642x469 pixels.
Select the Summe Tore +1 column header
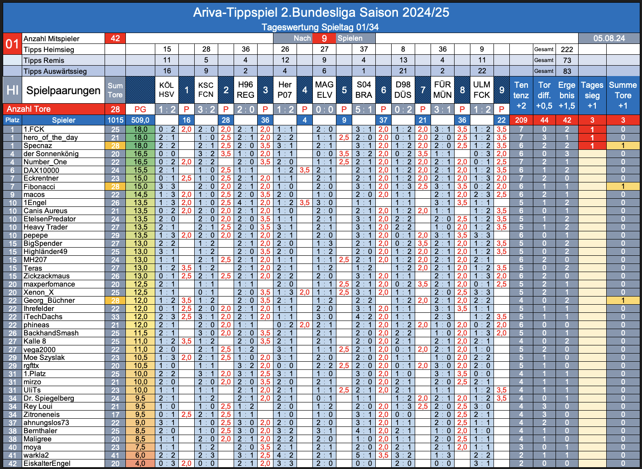(623, 95)
